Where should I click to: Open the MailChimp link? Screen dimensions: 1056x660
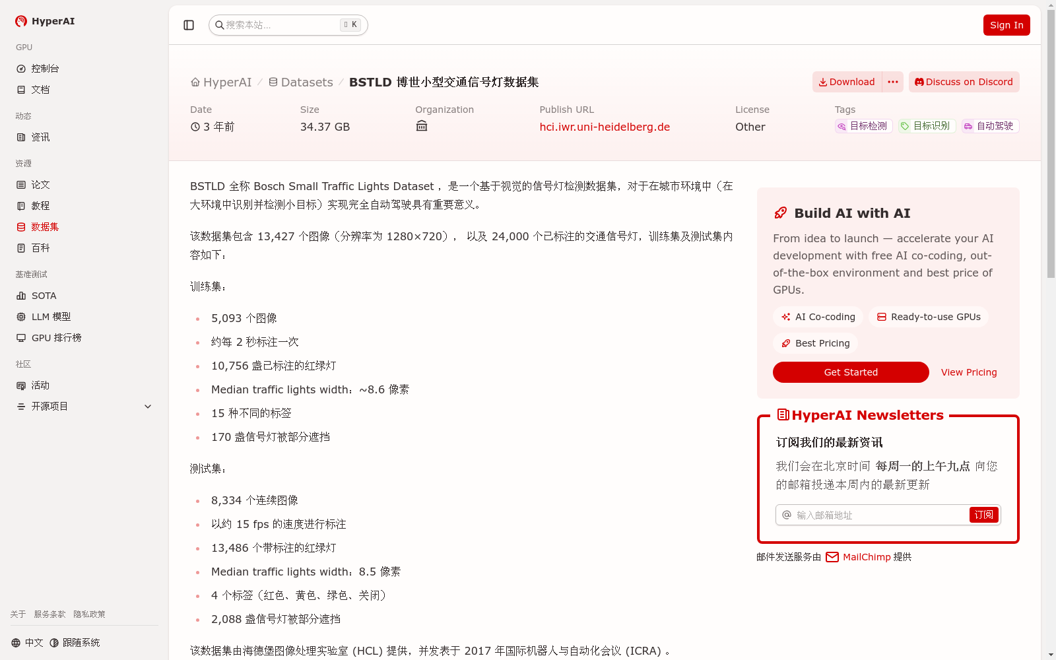(858, 557)
